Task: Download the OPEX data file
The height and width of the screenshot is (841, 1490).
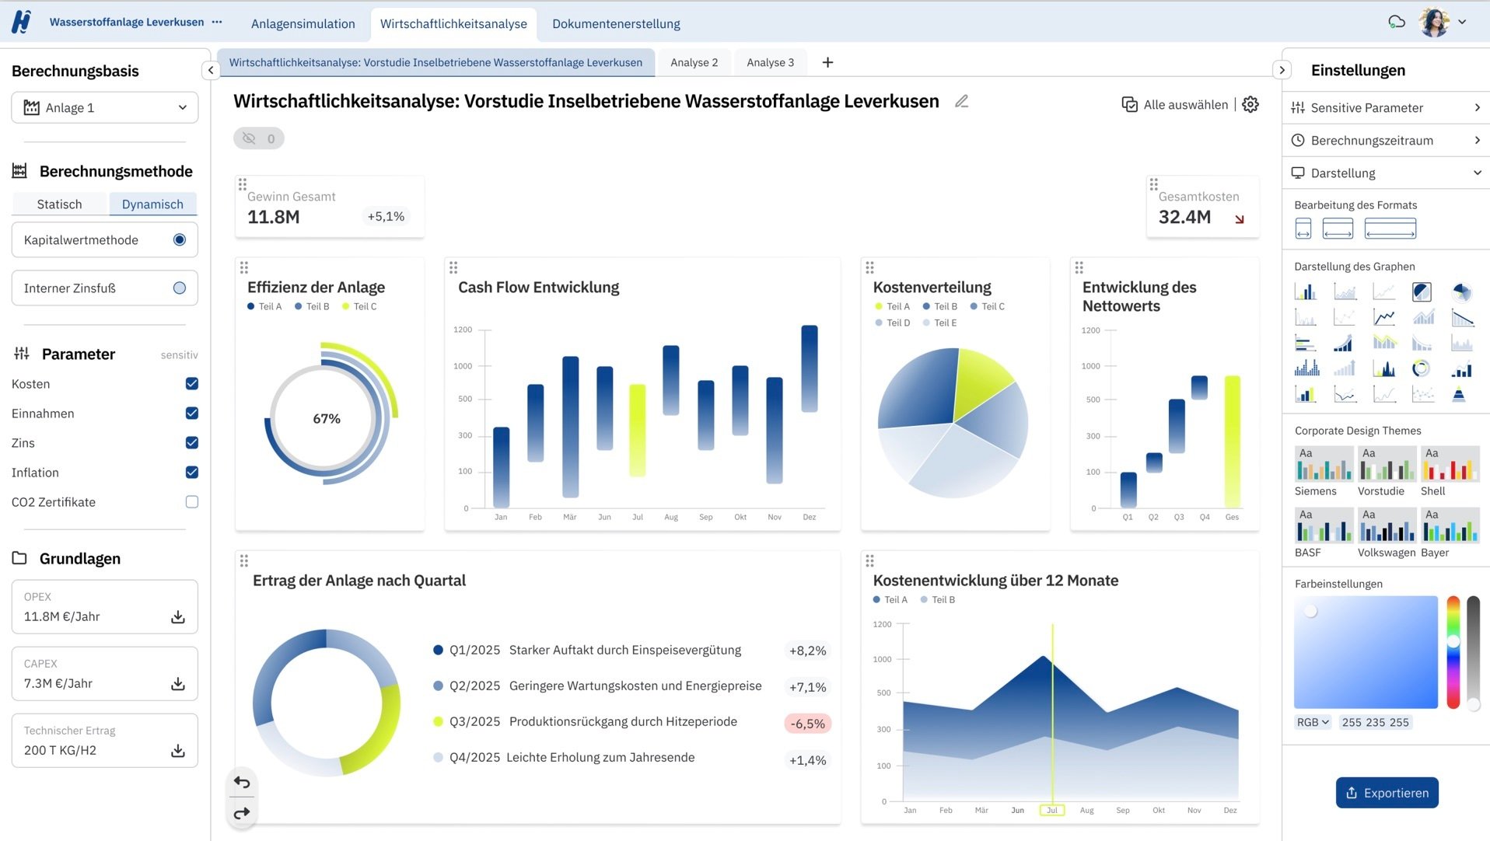Action: (x=178, y=616)
